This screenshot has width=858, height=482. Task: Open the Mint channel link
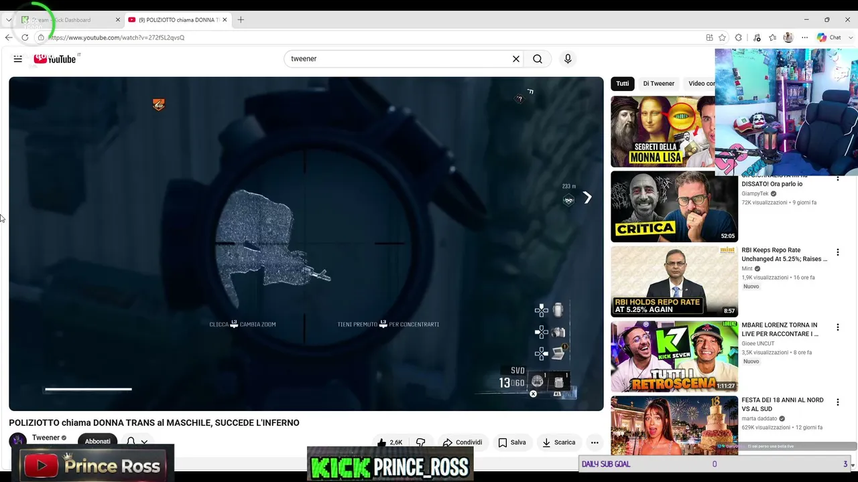pyautogui.click(x=747, y=268)
